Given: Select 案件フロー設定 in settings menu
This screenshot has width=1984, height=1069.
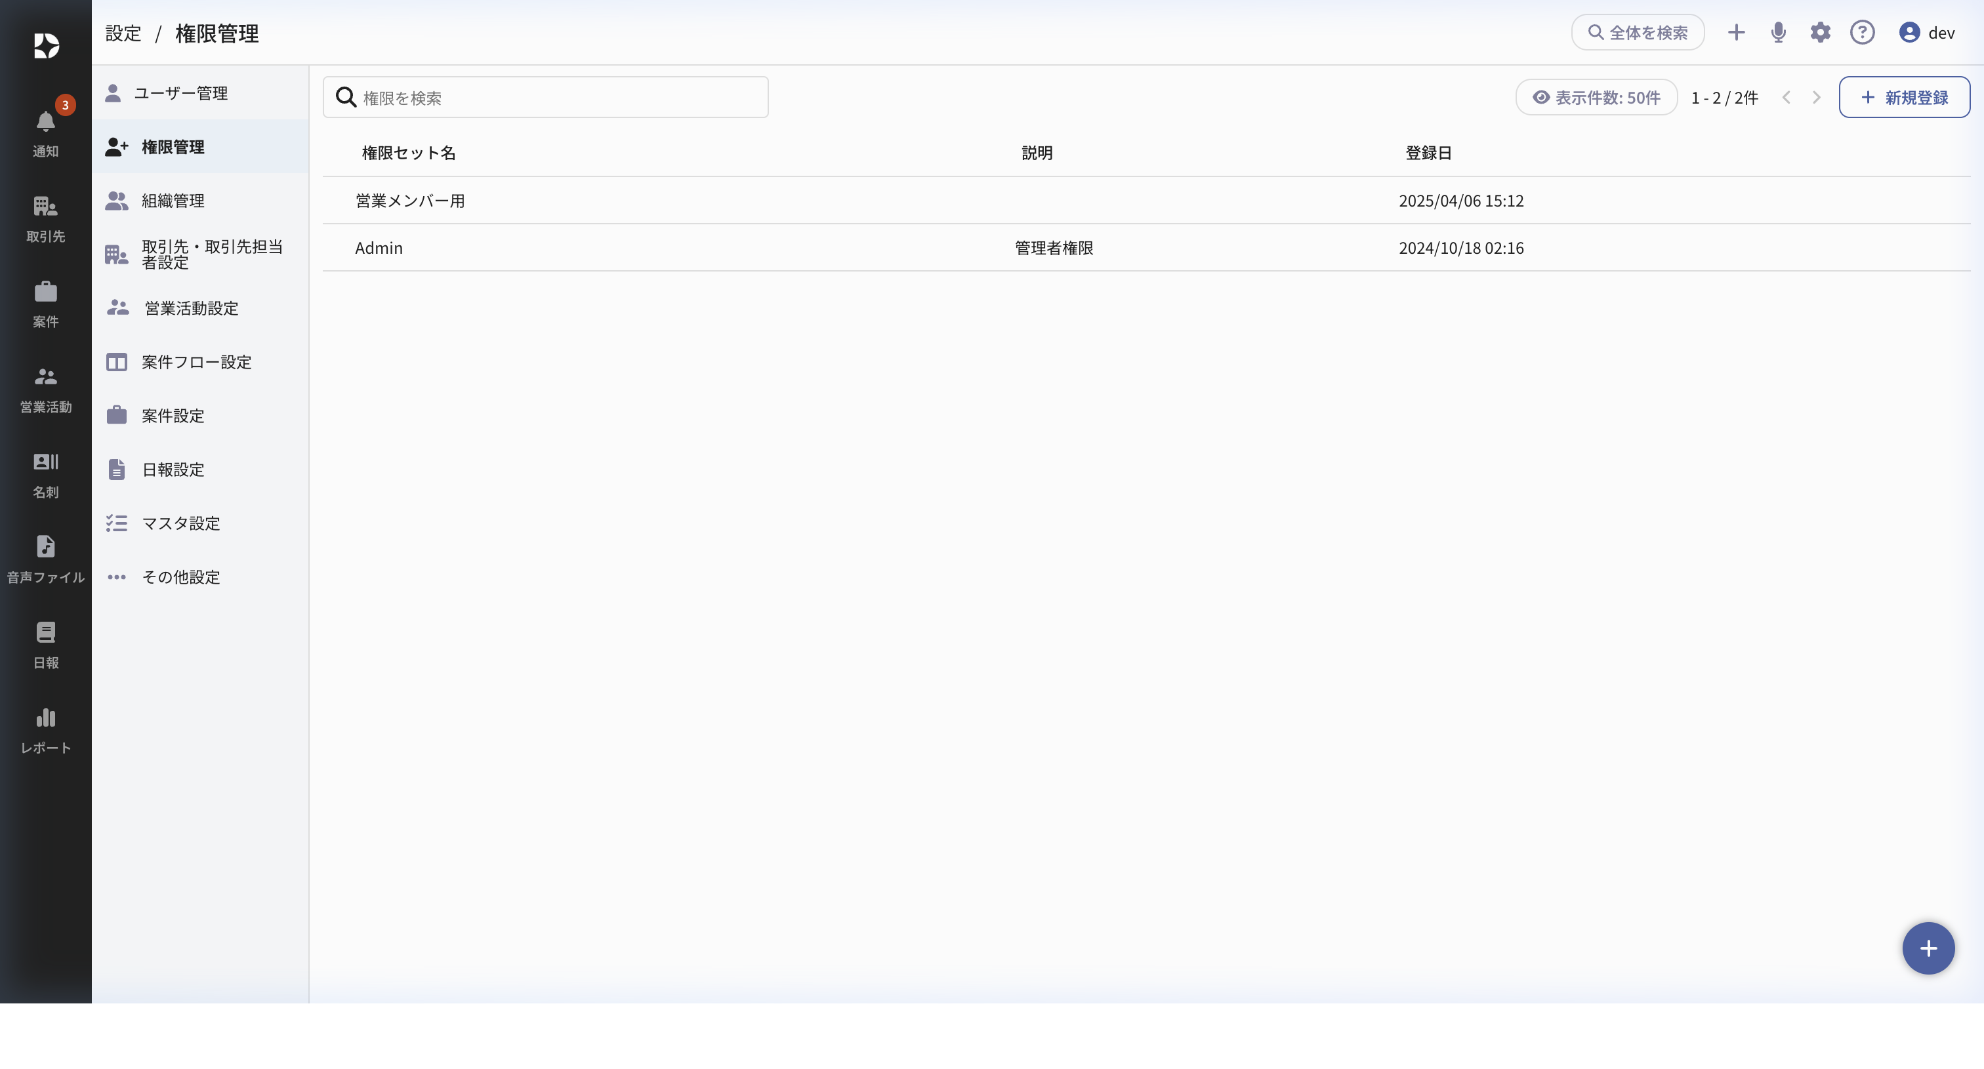Looking at the screenshot, I should 196,362.
